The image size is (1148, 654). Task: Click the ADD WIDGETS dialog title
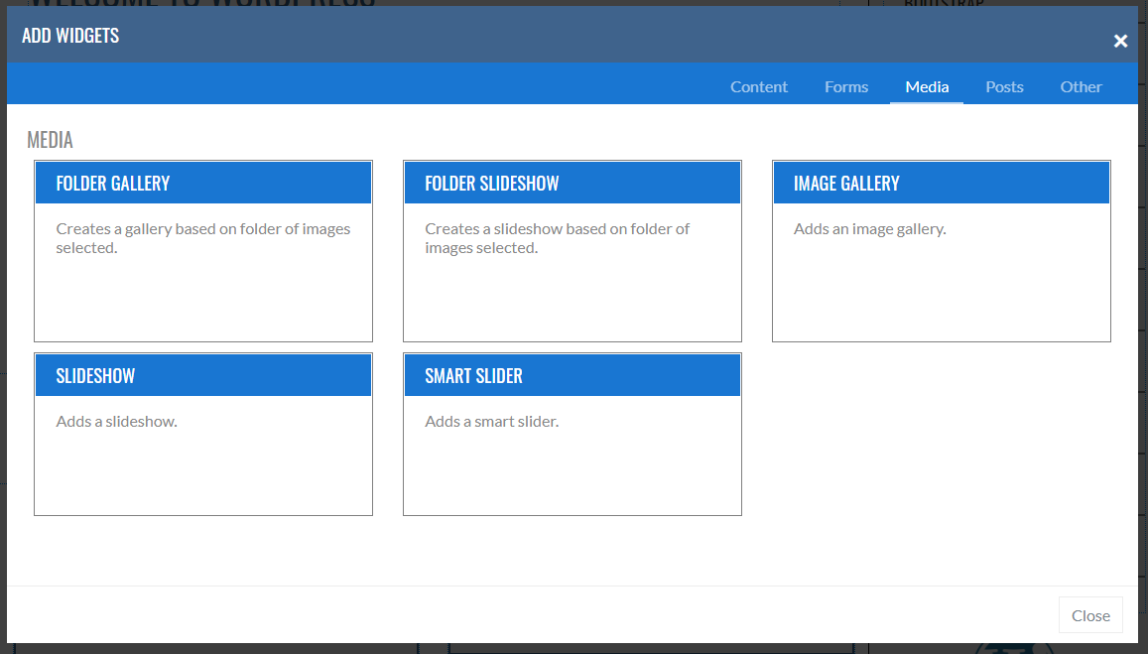[x=70, y=35]
